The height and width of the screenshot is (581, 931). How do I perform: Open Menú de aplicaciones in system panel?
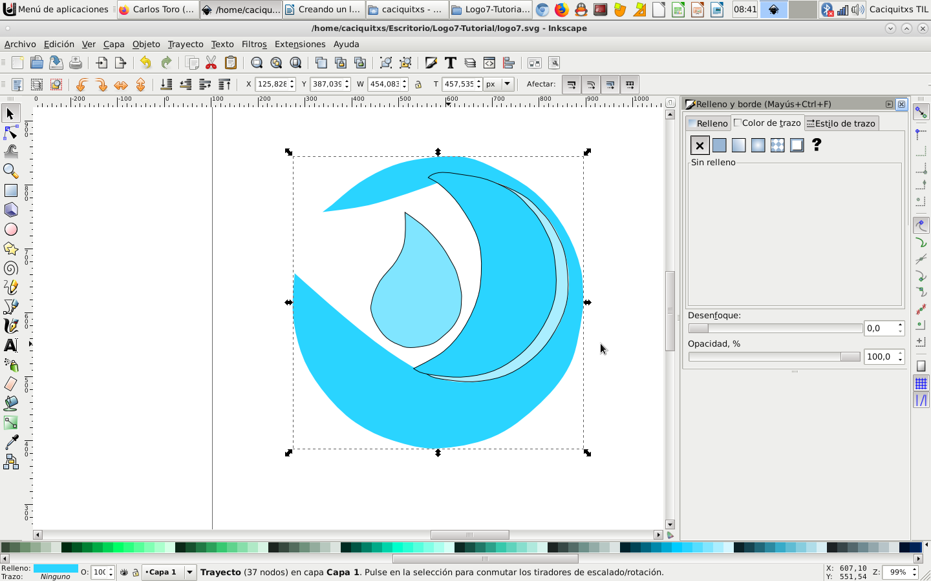pyautogui.click(x=56, y=9)
